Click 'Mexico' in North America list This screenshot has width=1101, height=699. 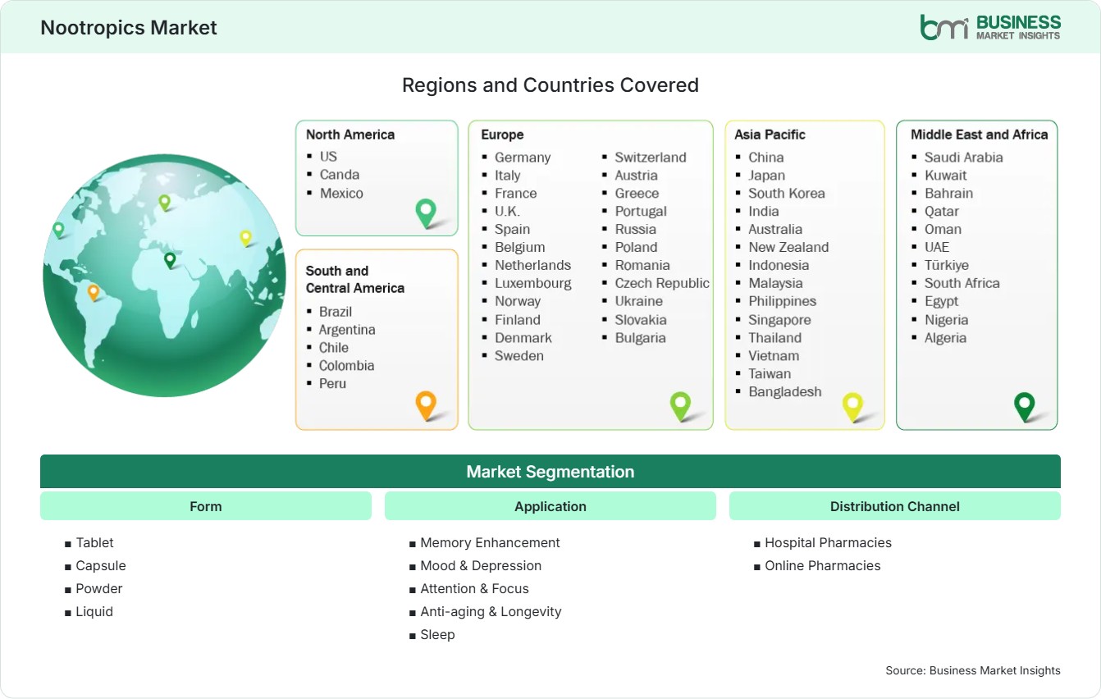(341, 193)
